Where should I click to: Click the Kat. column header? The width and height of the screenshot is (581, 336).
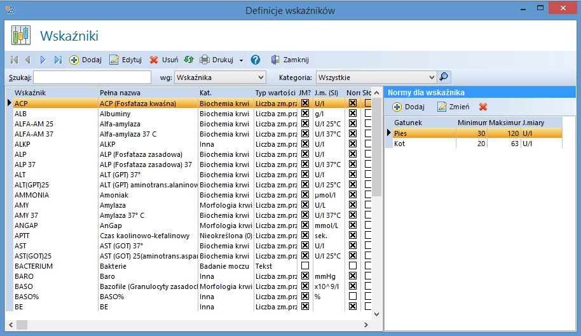226,93
